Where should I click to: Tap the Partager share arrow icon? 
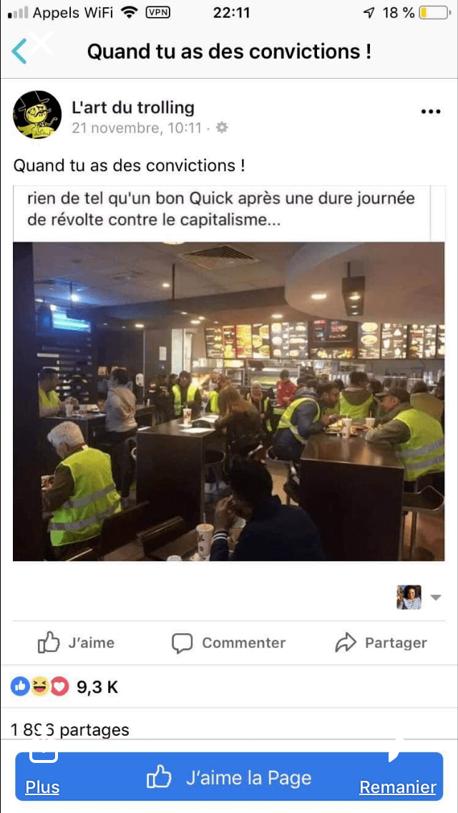[346, 643]
